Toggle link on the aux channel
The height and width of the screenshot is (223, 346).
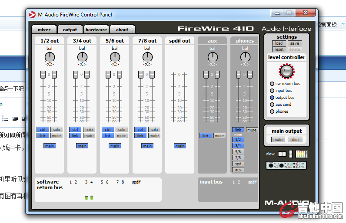click(206, 136)
